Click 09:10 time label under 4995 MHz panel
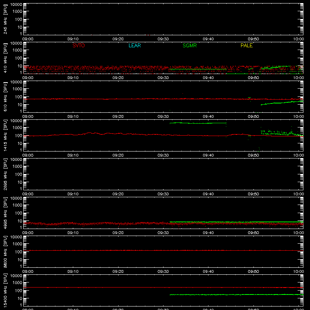 click(73, 233)
